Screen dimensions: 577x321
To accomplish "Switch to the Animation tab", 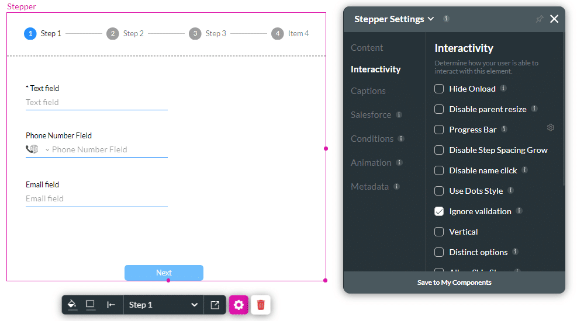I will click(371, 163).
